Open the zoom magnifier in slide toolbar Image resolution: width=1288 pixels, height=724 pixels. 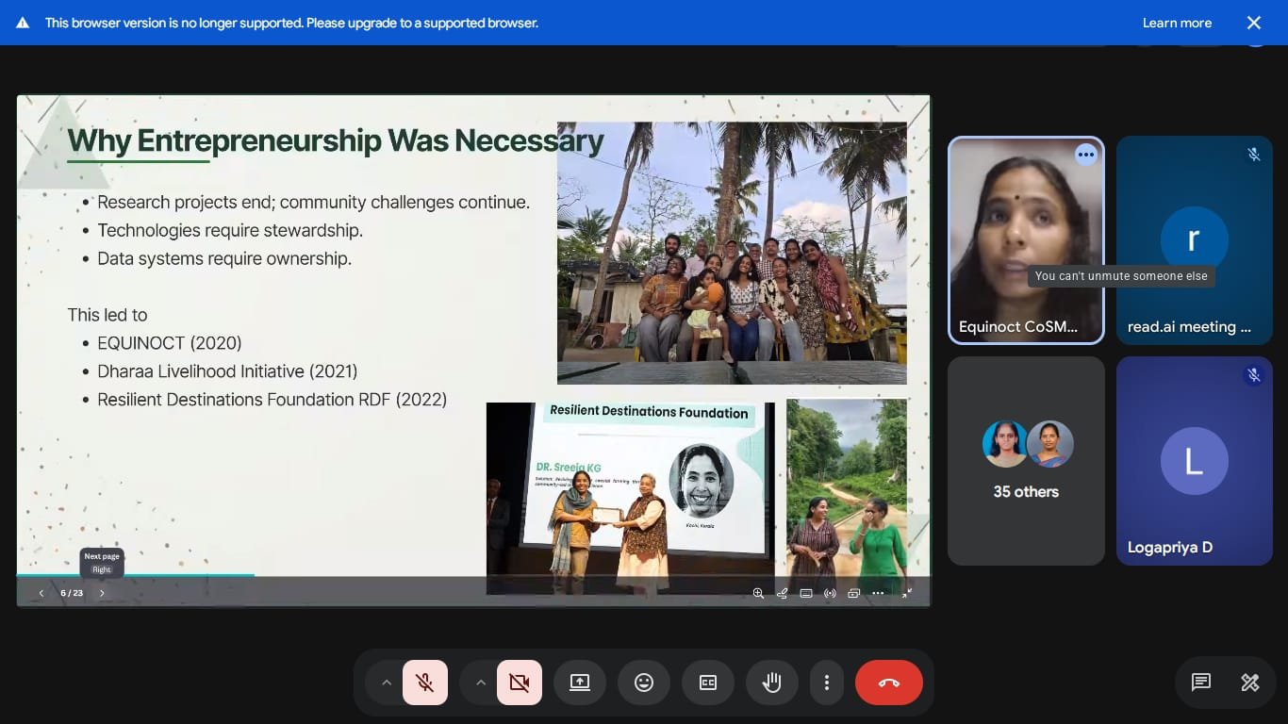click(x=758, y=593)
